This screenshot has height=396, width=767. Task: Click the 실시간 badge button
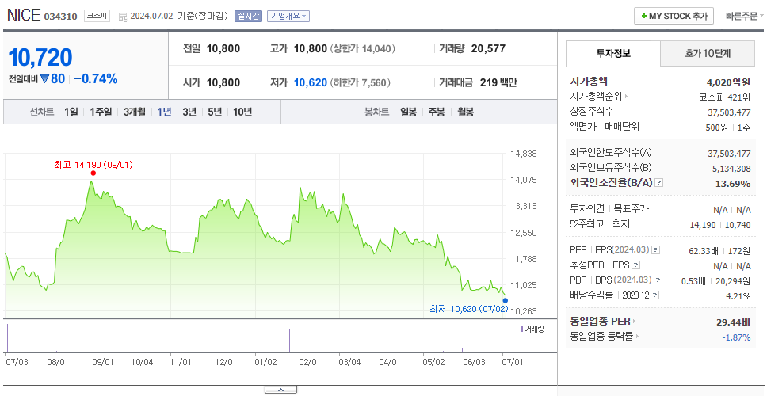248,16
